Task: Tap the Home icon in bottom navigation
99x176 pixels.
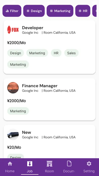Action: (x=10, y=164)
